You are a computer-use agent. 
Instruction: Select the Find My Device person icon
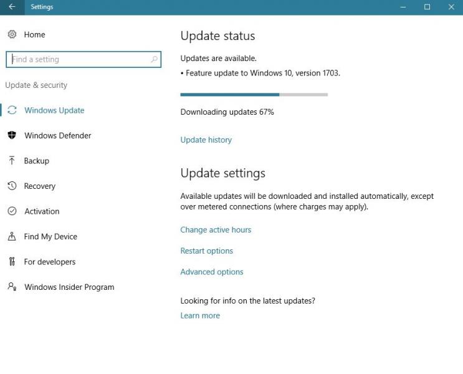pyautogui.click(x=12, y=237)
